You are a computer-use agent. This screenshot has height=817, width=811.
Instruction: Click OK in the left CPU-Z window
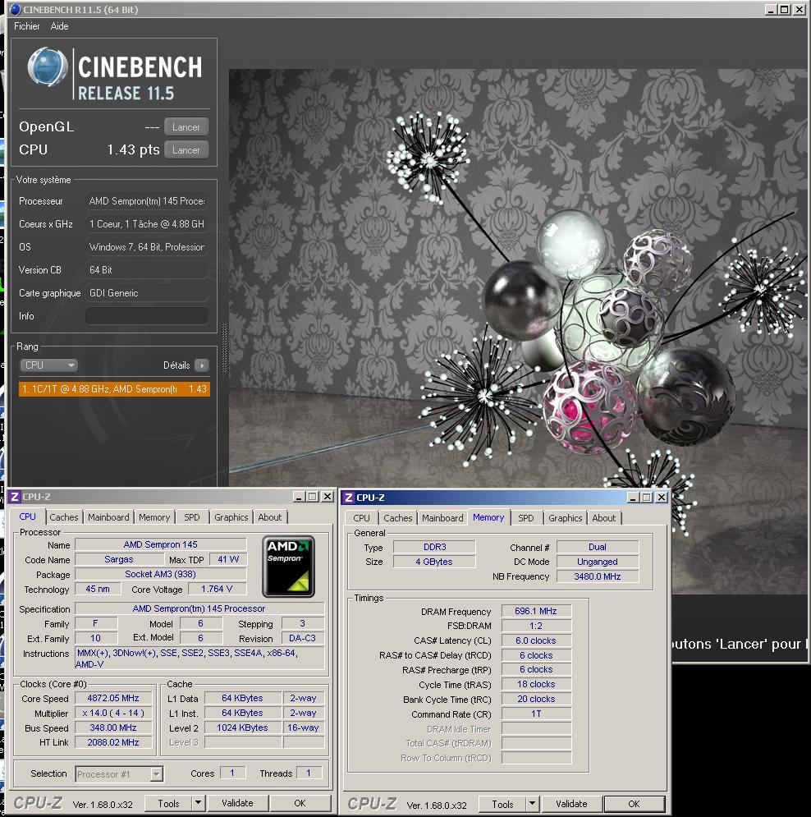[300, 803]
